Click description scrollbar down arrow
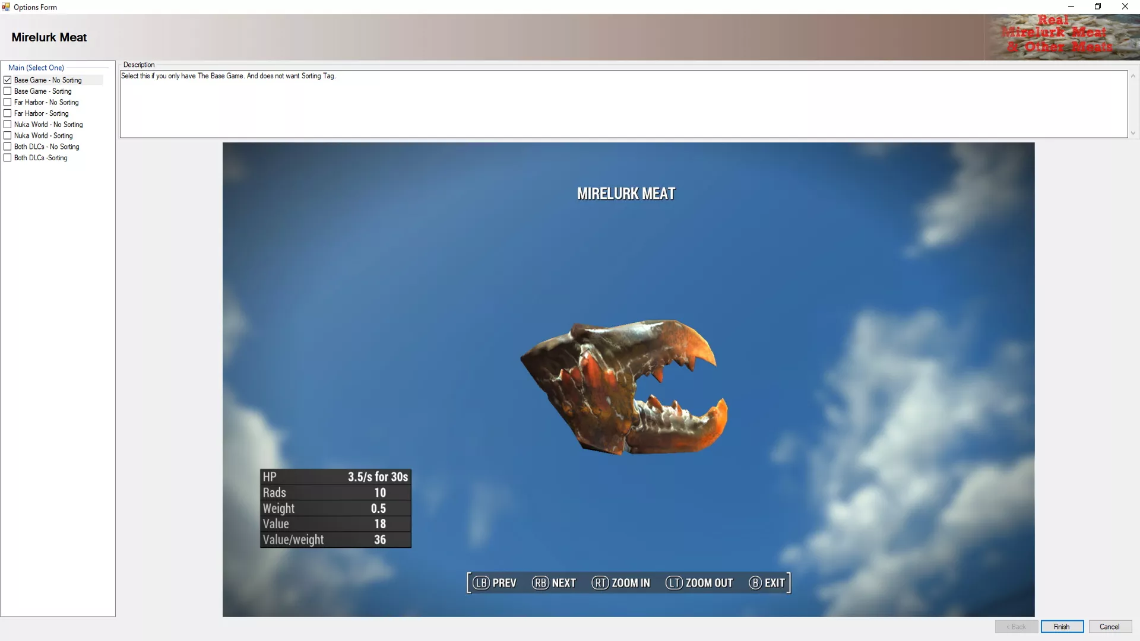The image size is (1140, 641). (1133, 134)
